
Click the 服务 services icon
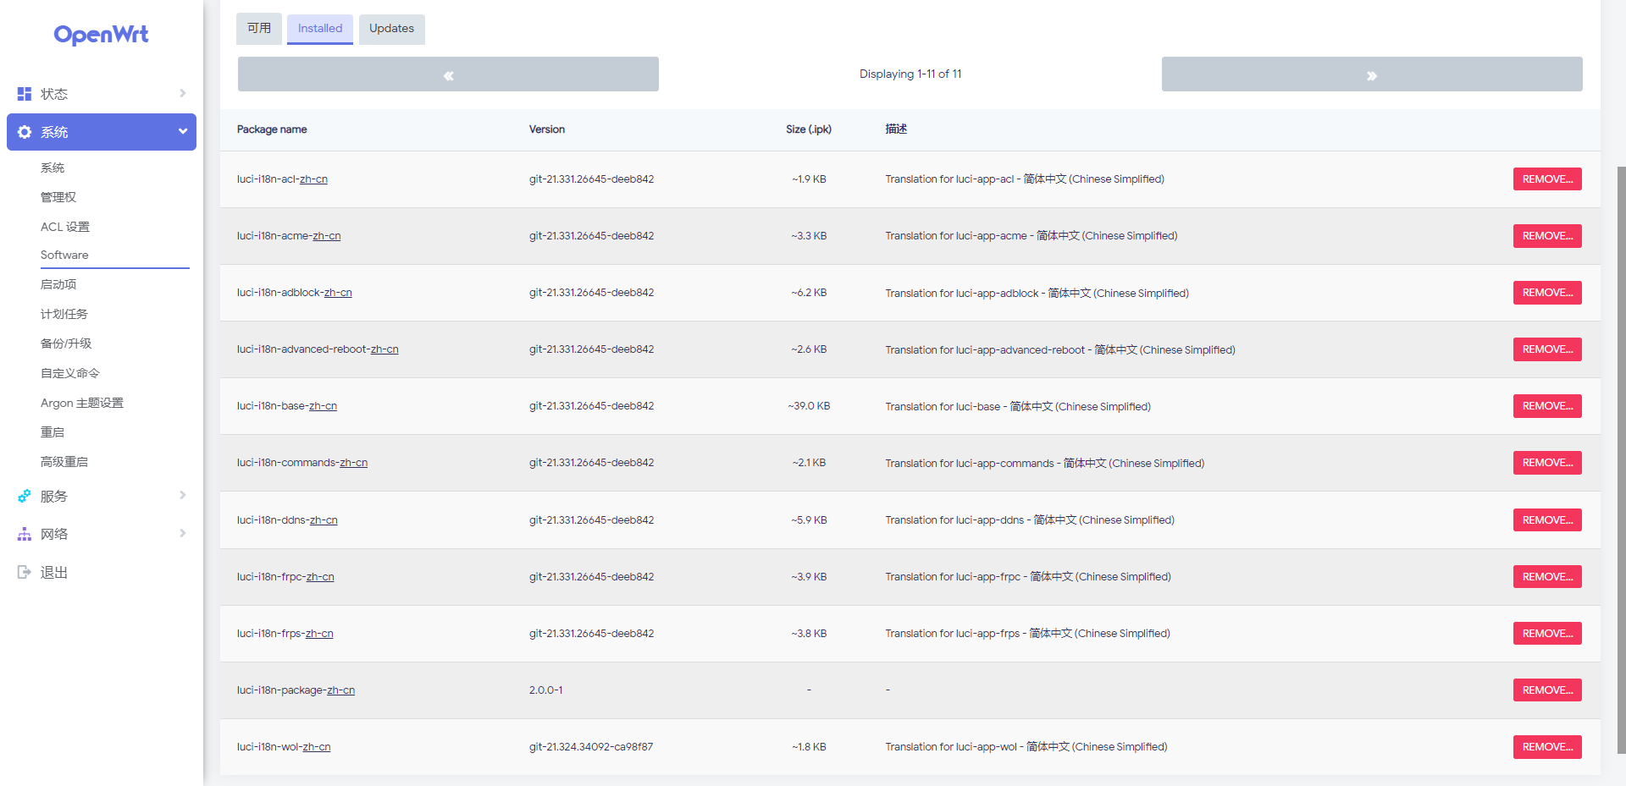[x=23, y=496]
